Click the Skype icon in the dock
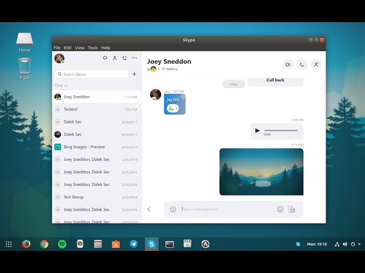The height and width of the screenshot is (273, 365). point(152,244)
